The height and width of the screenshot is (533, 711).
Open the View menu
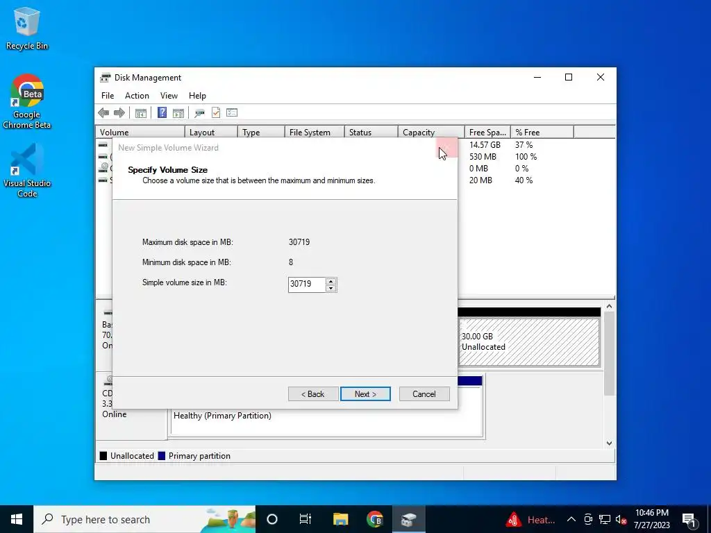(169, 96)
